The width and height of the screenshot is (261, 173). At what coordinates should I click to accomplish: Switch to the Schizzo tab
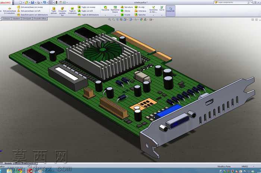point(6,19)
